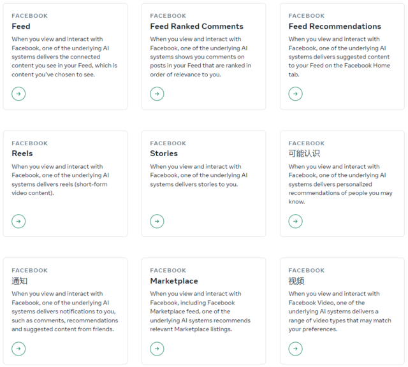Open the 可能认识 card title
The width and height of the screenshot is (408, 367).
pos(304,154)
